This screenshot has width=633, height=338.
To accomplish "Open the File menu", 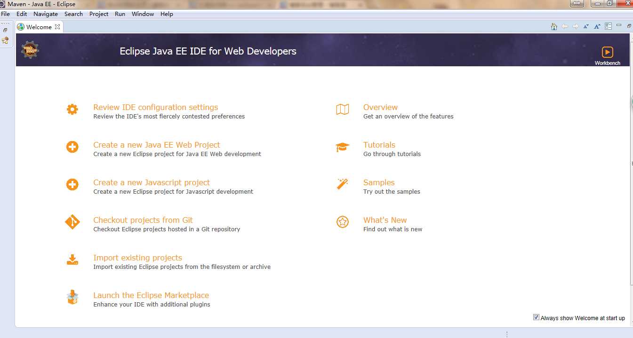I will coord(6,14).
